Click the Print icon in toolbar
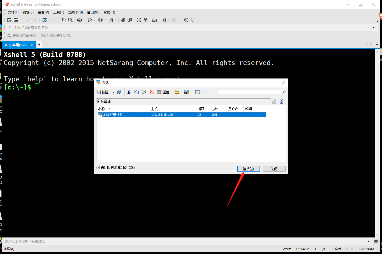382x254 pixels. 80,20
